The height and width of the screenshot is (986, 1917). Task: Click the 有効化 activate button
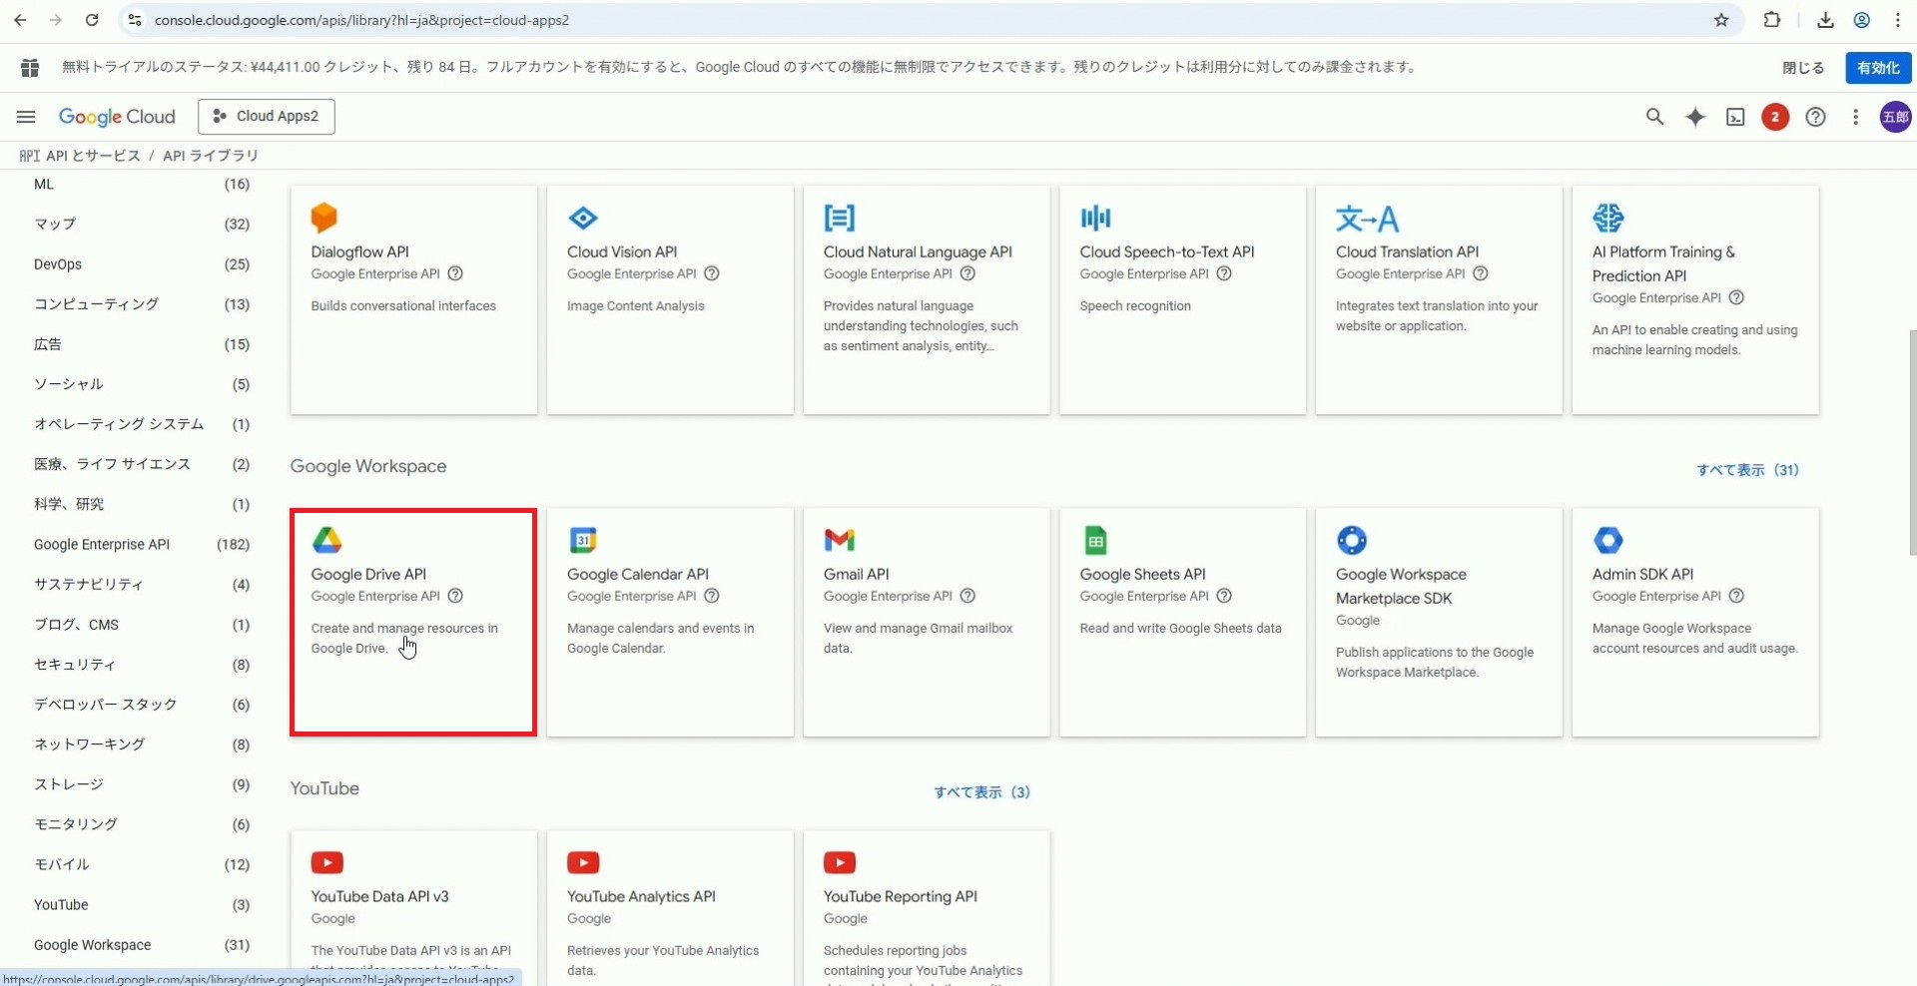point(1878,68)
